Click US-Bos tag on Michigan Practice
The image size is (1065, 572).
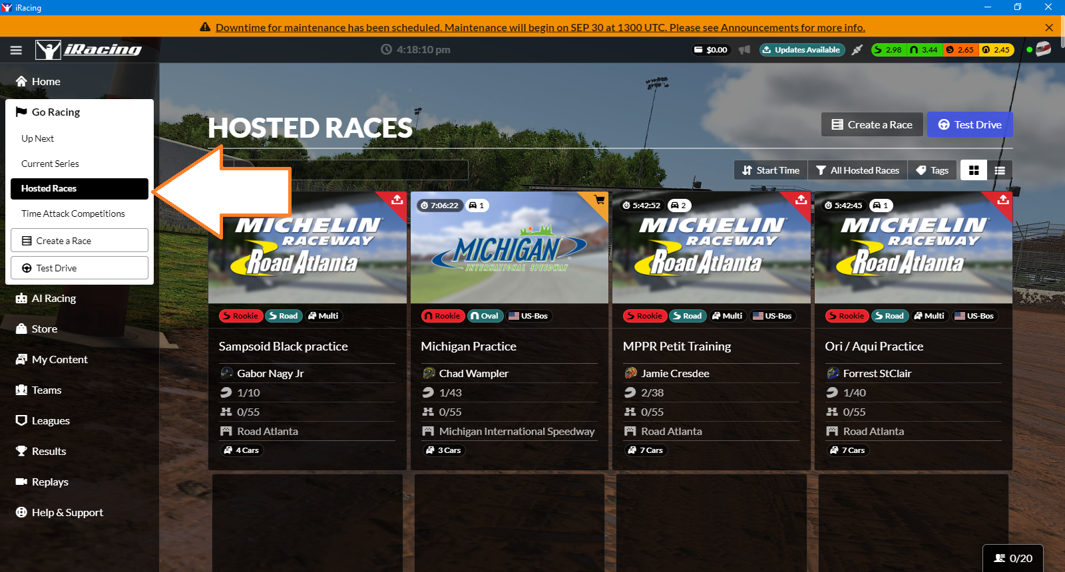point(529,316)
